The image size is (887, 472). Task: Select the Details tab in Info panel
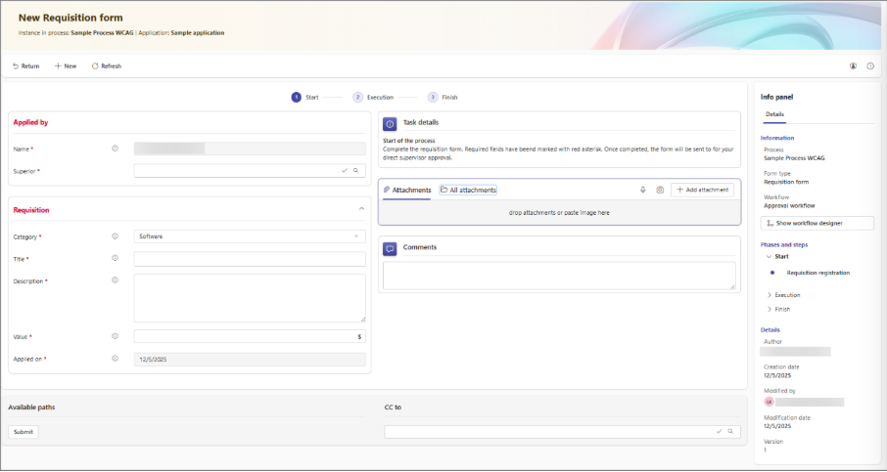pyautogui.click(x=774, y=114)
